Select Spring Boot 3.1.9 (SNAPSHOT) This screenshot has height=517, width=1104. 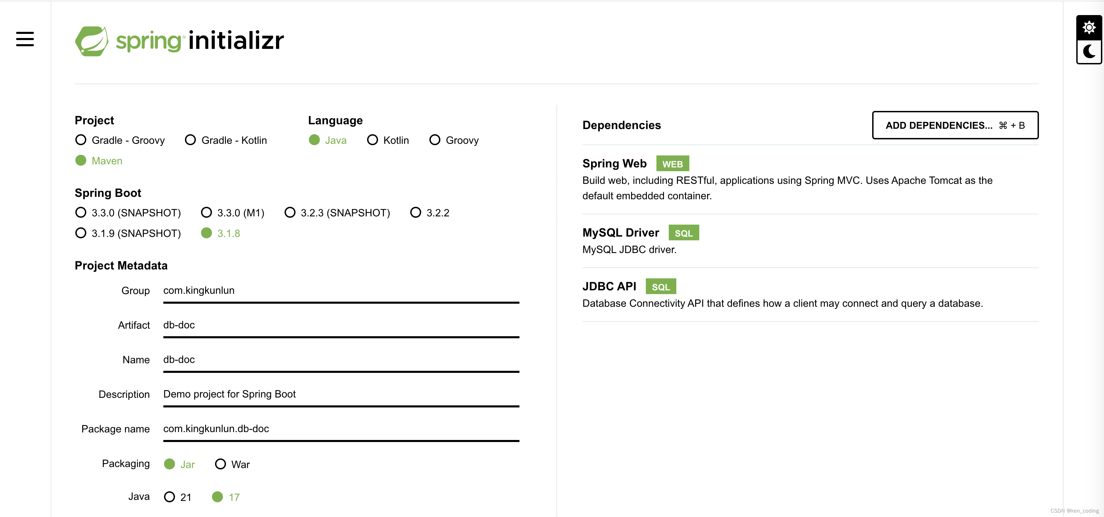point(128,233)
